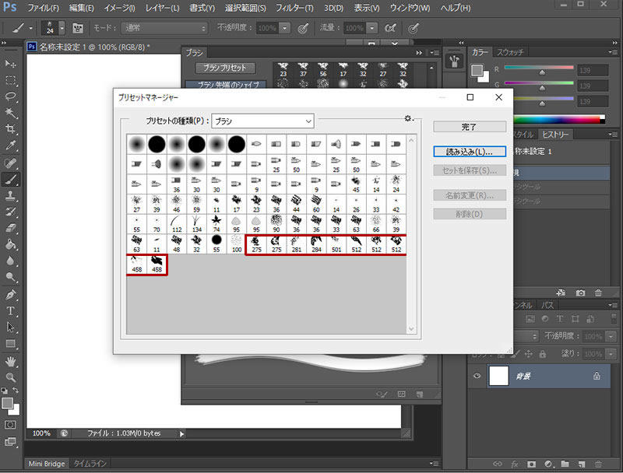Hide the 背景 layer visibility eye

[477, 376]
